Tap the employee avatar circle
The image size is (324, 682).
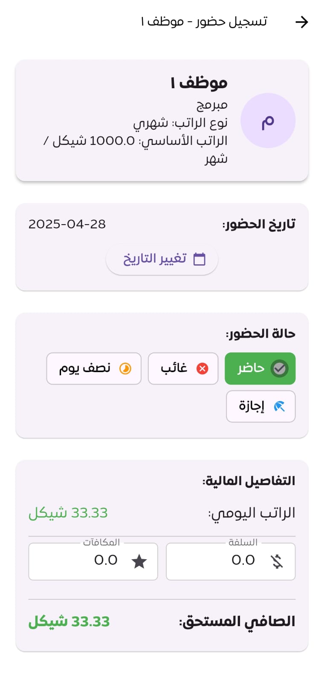tap(268, 121)
